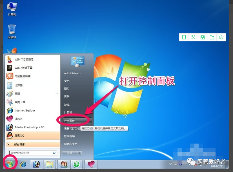Launch WIN7激活工具 from start menu
233x172 pixels.
click(x=33, y=68)
